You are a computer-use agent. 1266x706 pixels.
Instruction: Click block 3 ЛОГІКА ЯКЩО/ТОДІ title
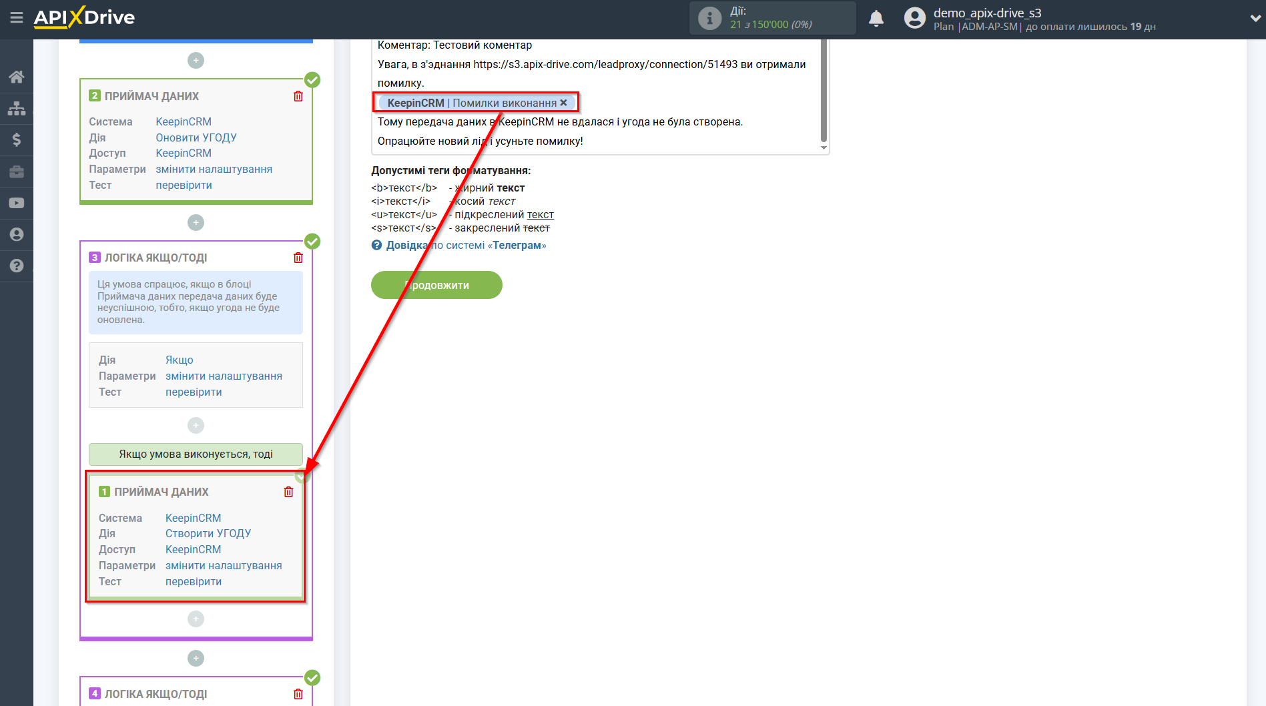click(x=155, y=258)
